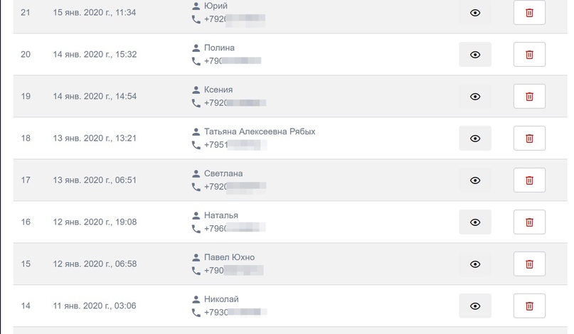The height and width of the screenshot is (334, 574).
Task: Delete entry 14 from Николай
Action: point(529,306)
